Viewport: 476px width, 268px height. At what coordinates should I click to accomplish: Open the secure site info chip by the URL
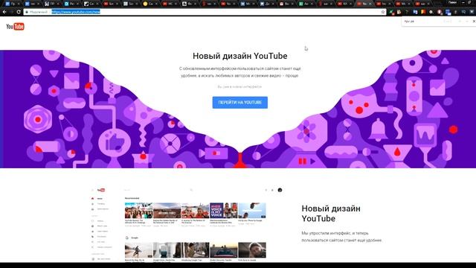pos(36,12)
